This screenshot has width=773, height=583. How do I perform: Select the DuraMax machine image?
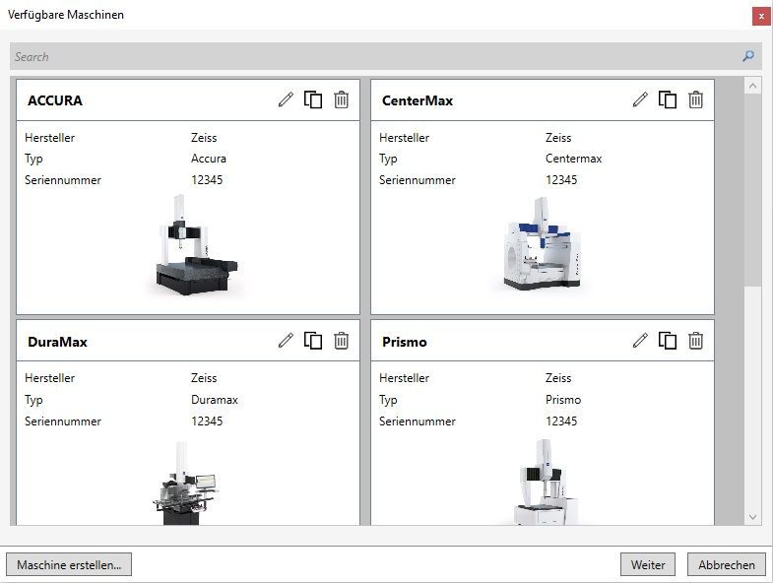pyautogui.click(x=185, y=483)
